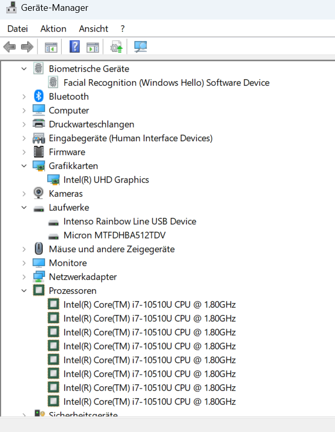
Task: Click the Intel(R) UHD Graphics icon
Action: tap(53, 180)
